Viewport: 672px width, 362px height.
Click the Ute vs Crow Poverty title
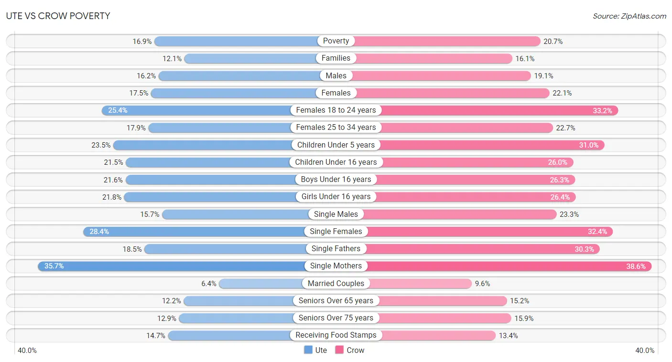[x=58, y=16]
